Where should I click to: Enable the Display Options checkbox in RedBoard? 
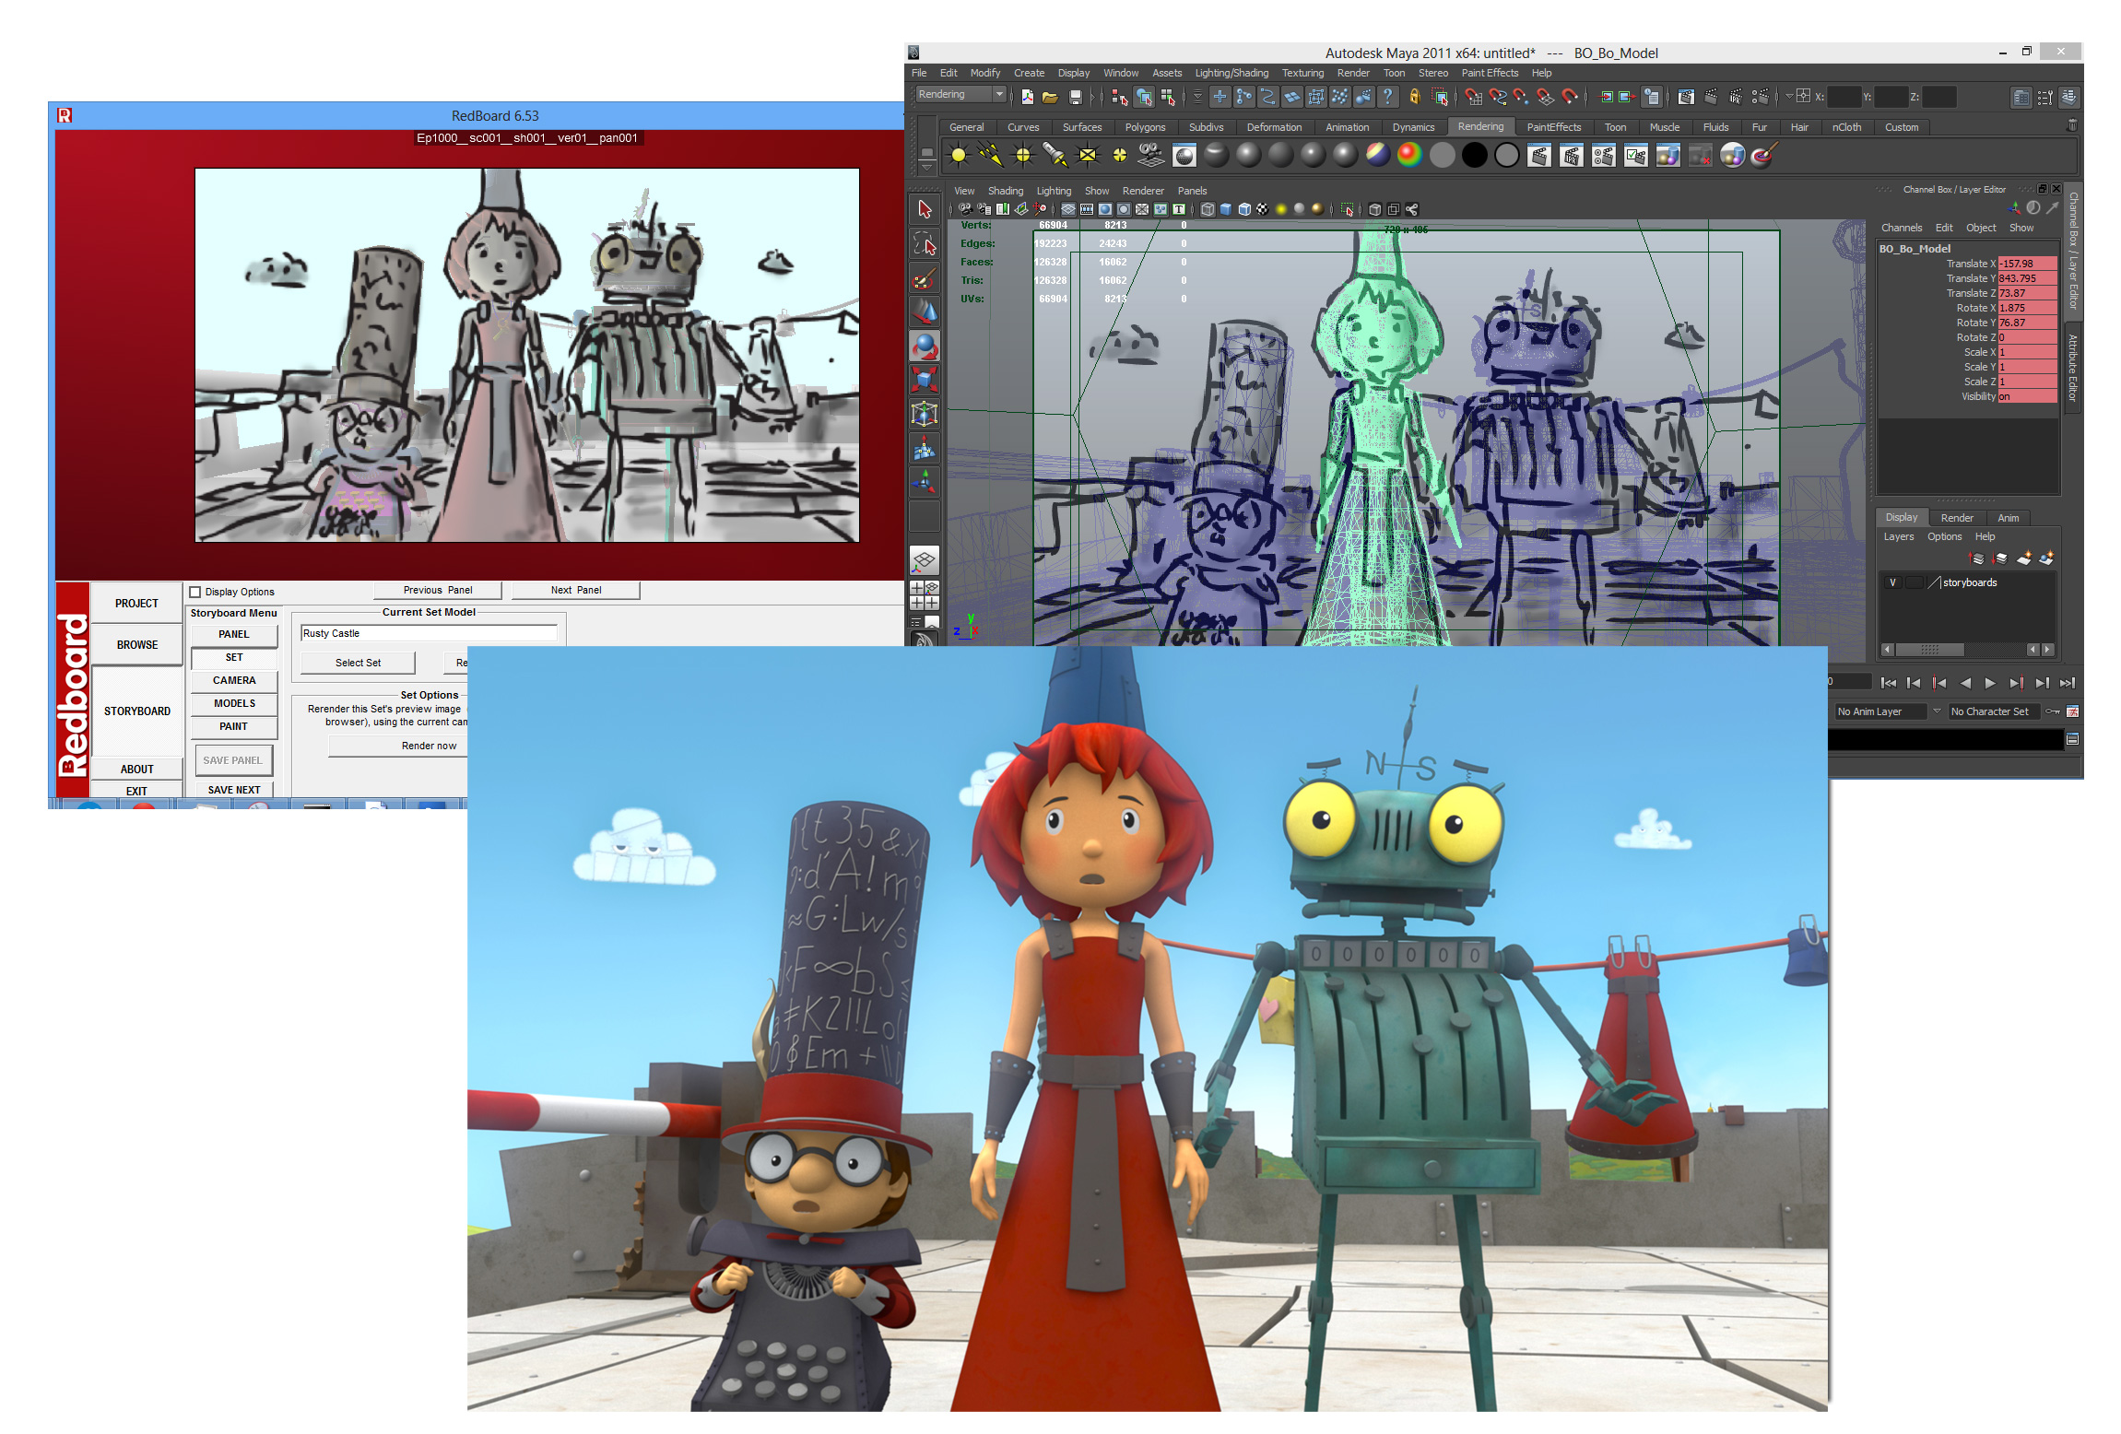(x=195, y=592)
